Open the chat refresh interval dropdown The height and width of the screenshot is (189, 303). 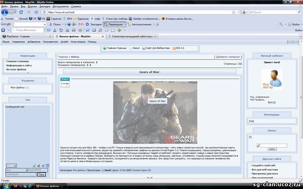(x=11, y=166)
